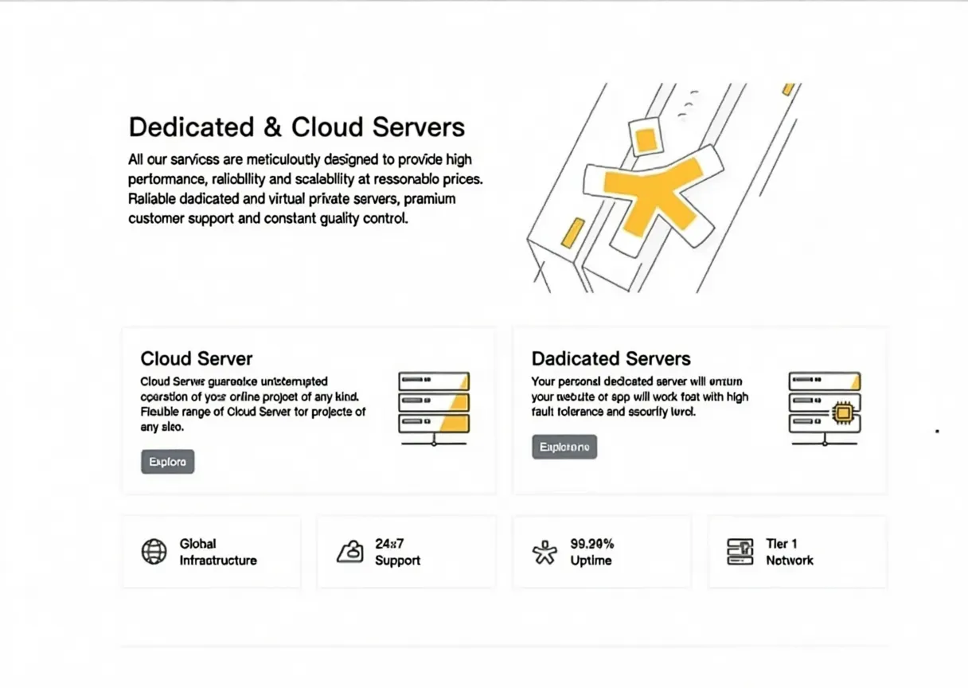Click the "99.99% Uptime" label
This screenshot has height=688, width=968.
[592, 552]
